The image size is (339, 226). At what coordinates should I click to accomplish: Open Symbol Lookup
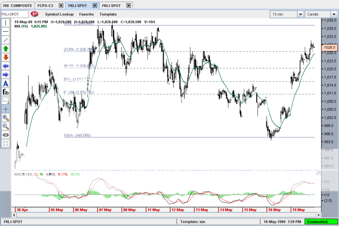tap(59, 14)
